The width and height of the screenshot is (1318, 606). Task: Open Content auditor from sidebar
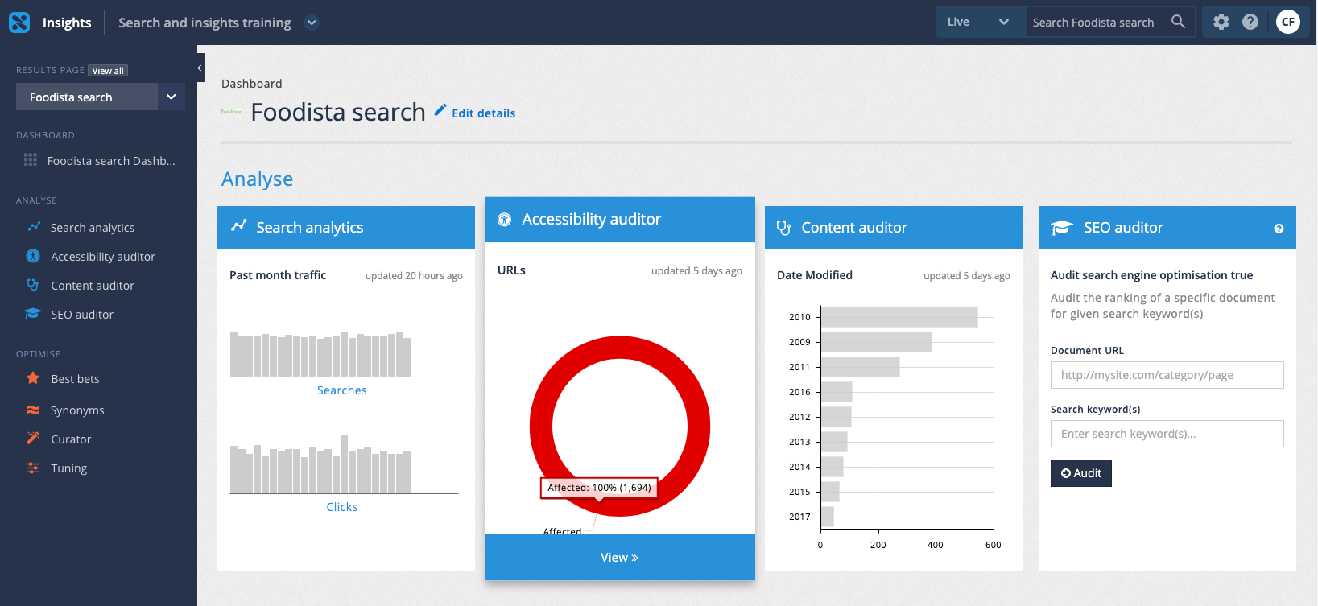(93, 285)
